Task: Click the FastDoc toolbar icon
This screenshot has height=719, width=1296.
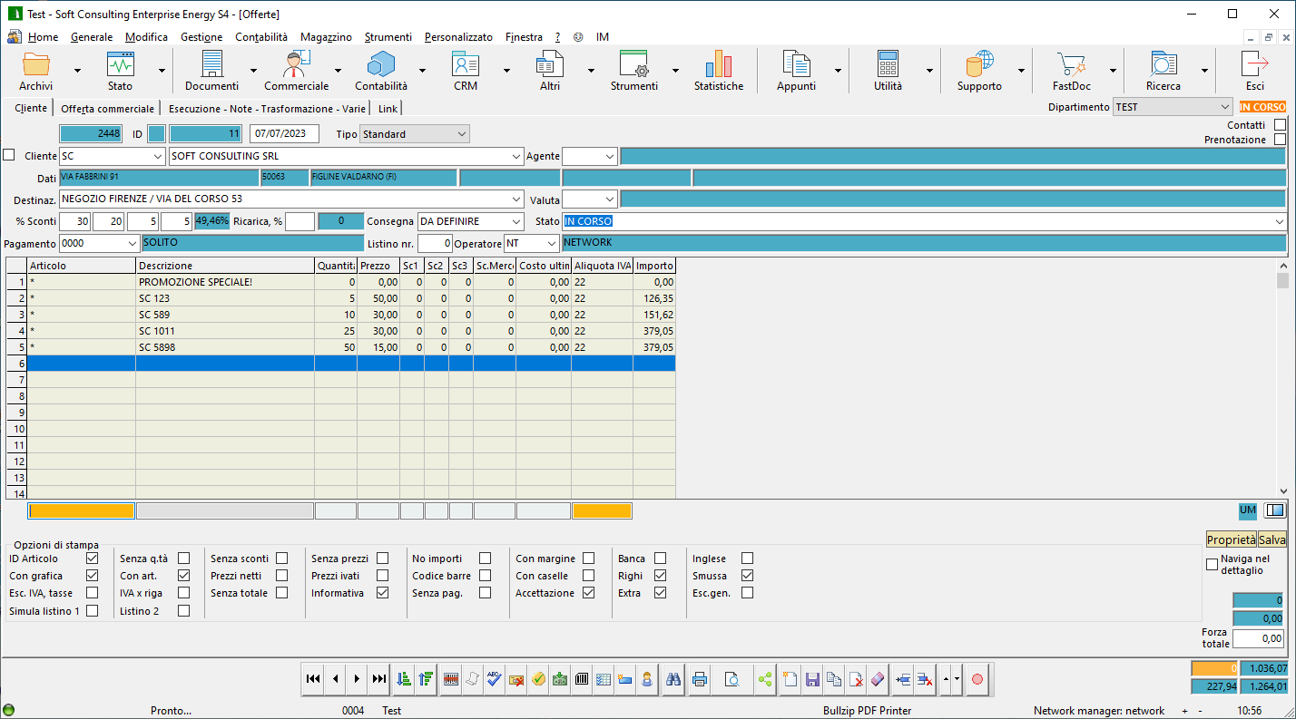Action: coord(1071,71)
